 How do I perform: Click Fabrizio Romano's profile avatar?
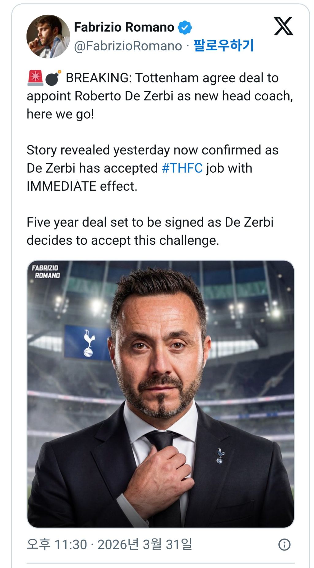[48, 37]
